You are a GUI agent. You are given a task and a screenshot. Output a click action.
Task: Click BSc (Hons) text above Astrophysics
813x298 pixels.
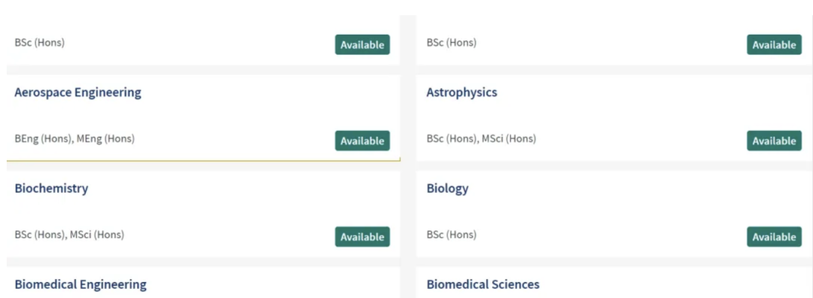451,42
